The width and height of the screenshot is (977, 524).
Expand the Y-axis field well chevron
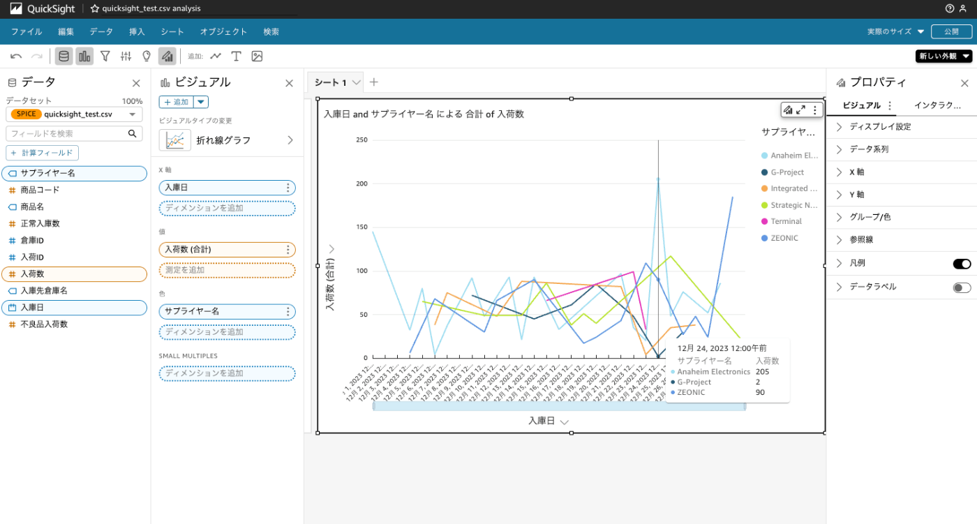(331, 249)
